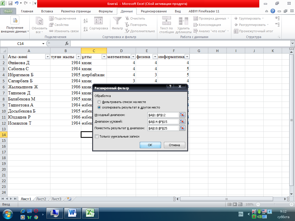
Task: Open filter dropdown for Аты-жөні column
Action: [48, 57]
